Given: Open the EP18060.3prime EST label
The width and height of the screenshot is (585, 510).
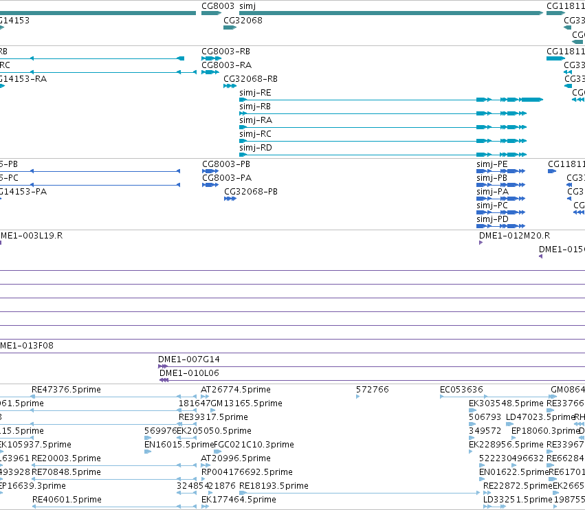Looking at the screenshot, I should pyautogui.click(x=545, y=431).
